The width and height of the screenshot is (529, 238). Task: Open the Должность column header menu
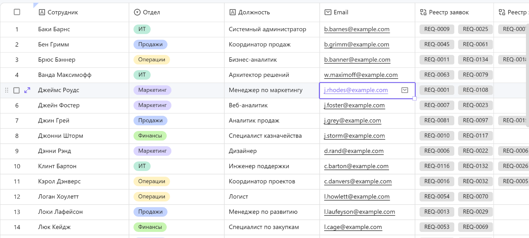pos(272,12)
